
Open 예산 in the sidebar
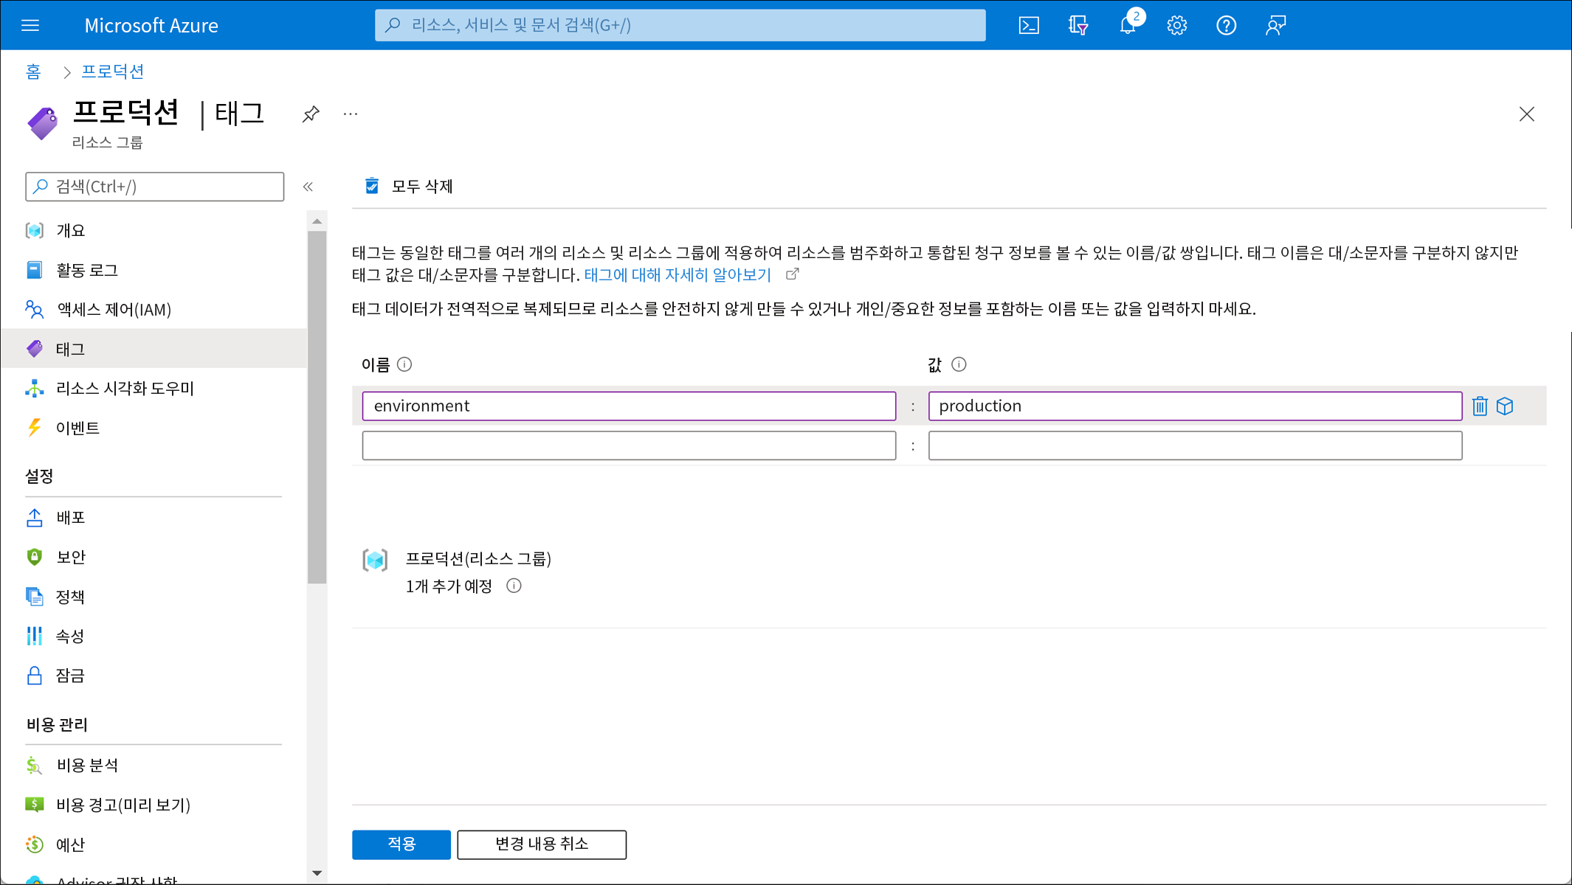click(154, 844)
